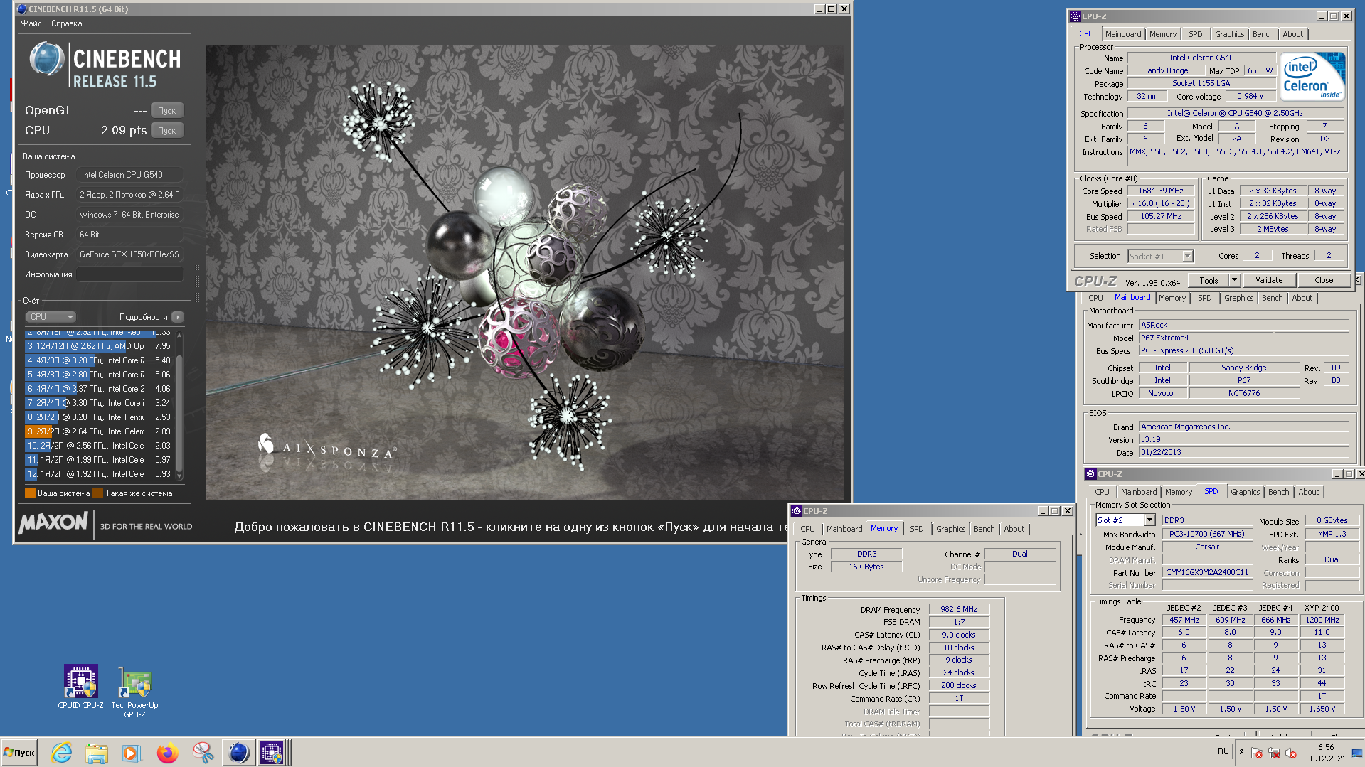The height and width of the screenshot is (767, 1365).
Task: Switch to Cinebench taskbar button
Action: point(238,752)
